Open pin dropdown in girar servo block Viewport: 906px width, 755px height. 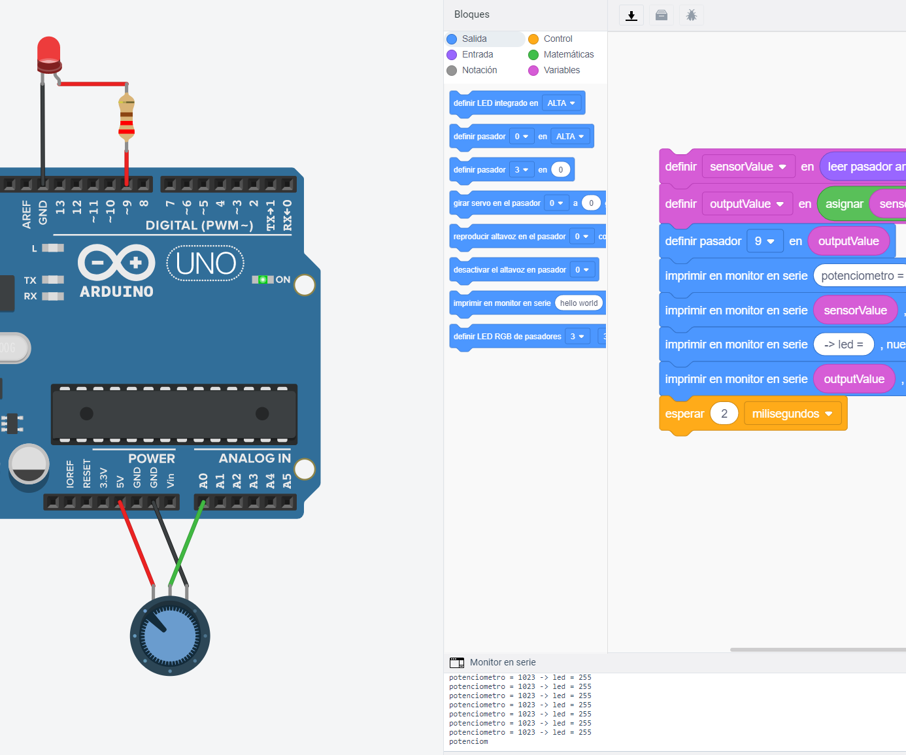(556, 203)
